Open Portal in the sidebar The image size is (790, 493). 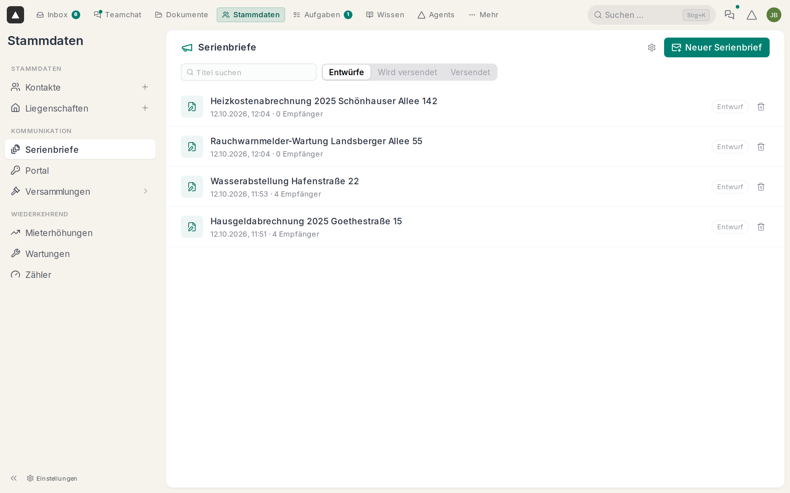80,170
